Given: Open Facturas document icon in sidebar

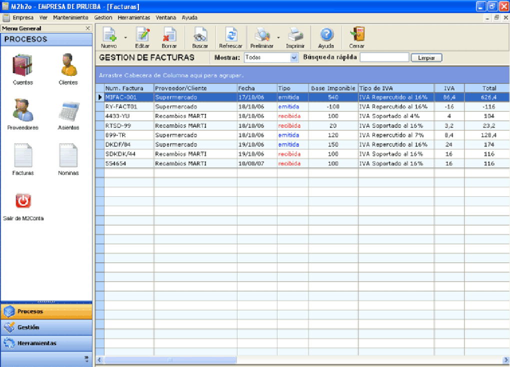Looking at the screenshot, I should click(23, 159).
